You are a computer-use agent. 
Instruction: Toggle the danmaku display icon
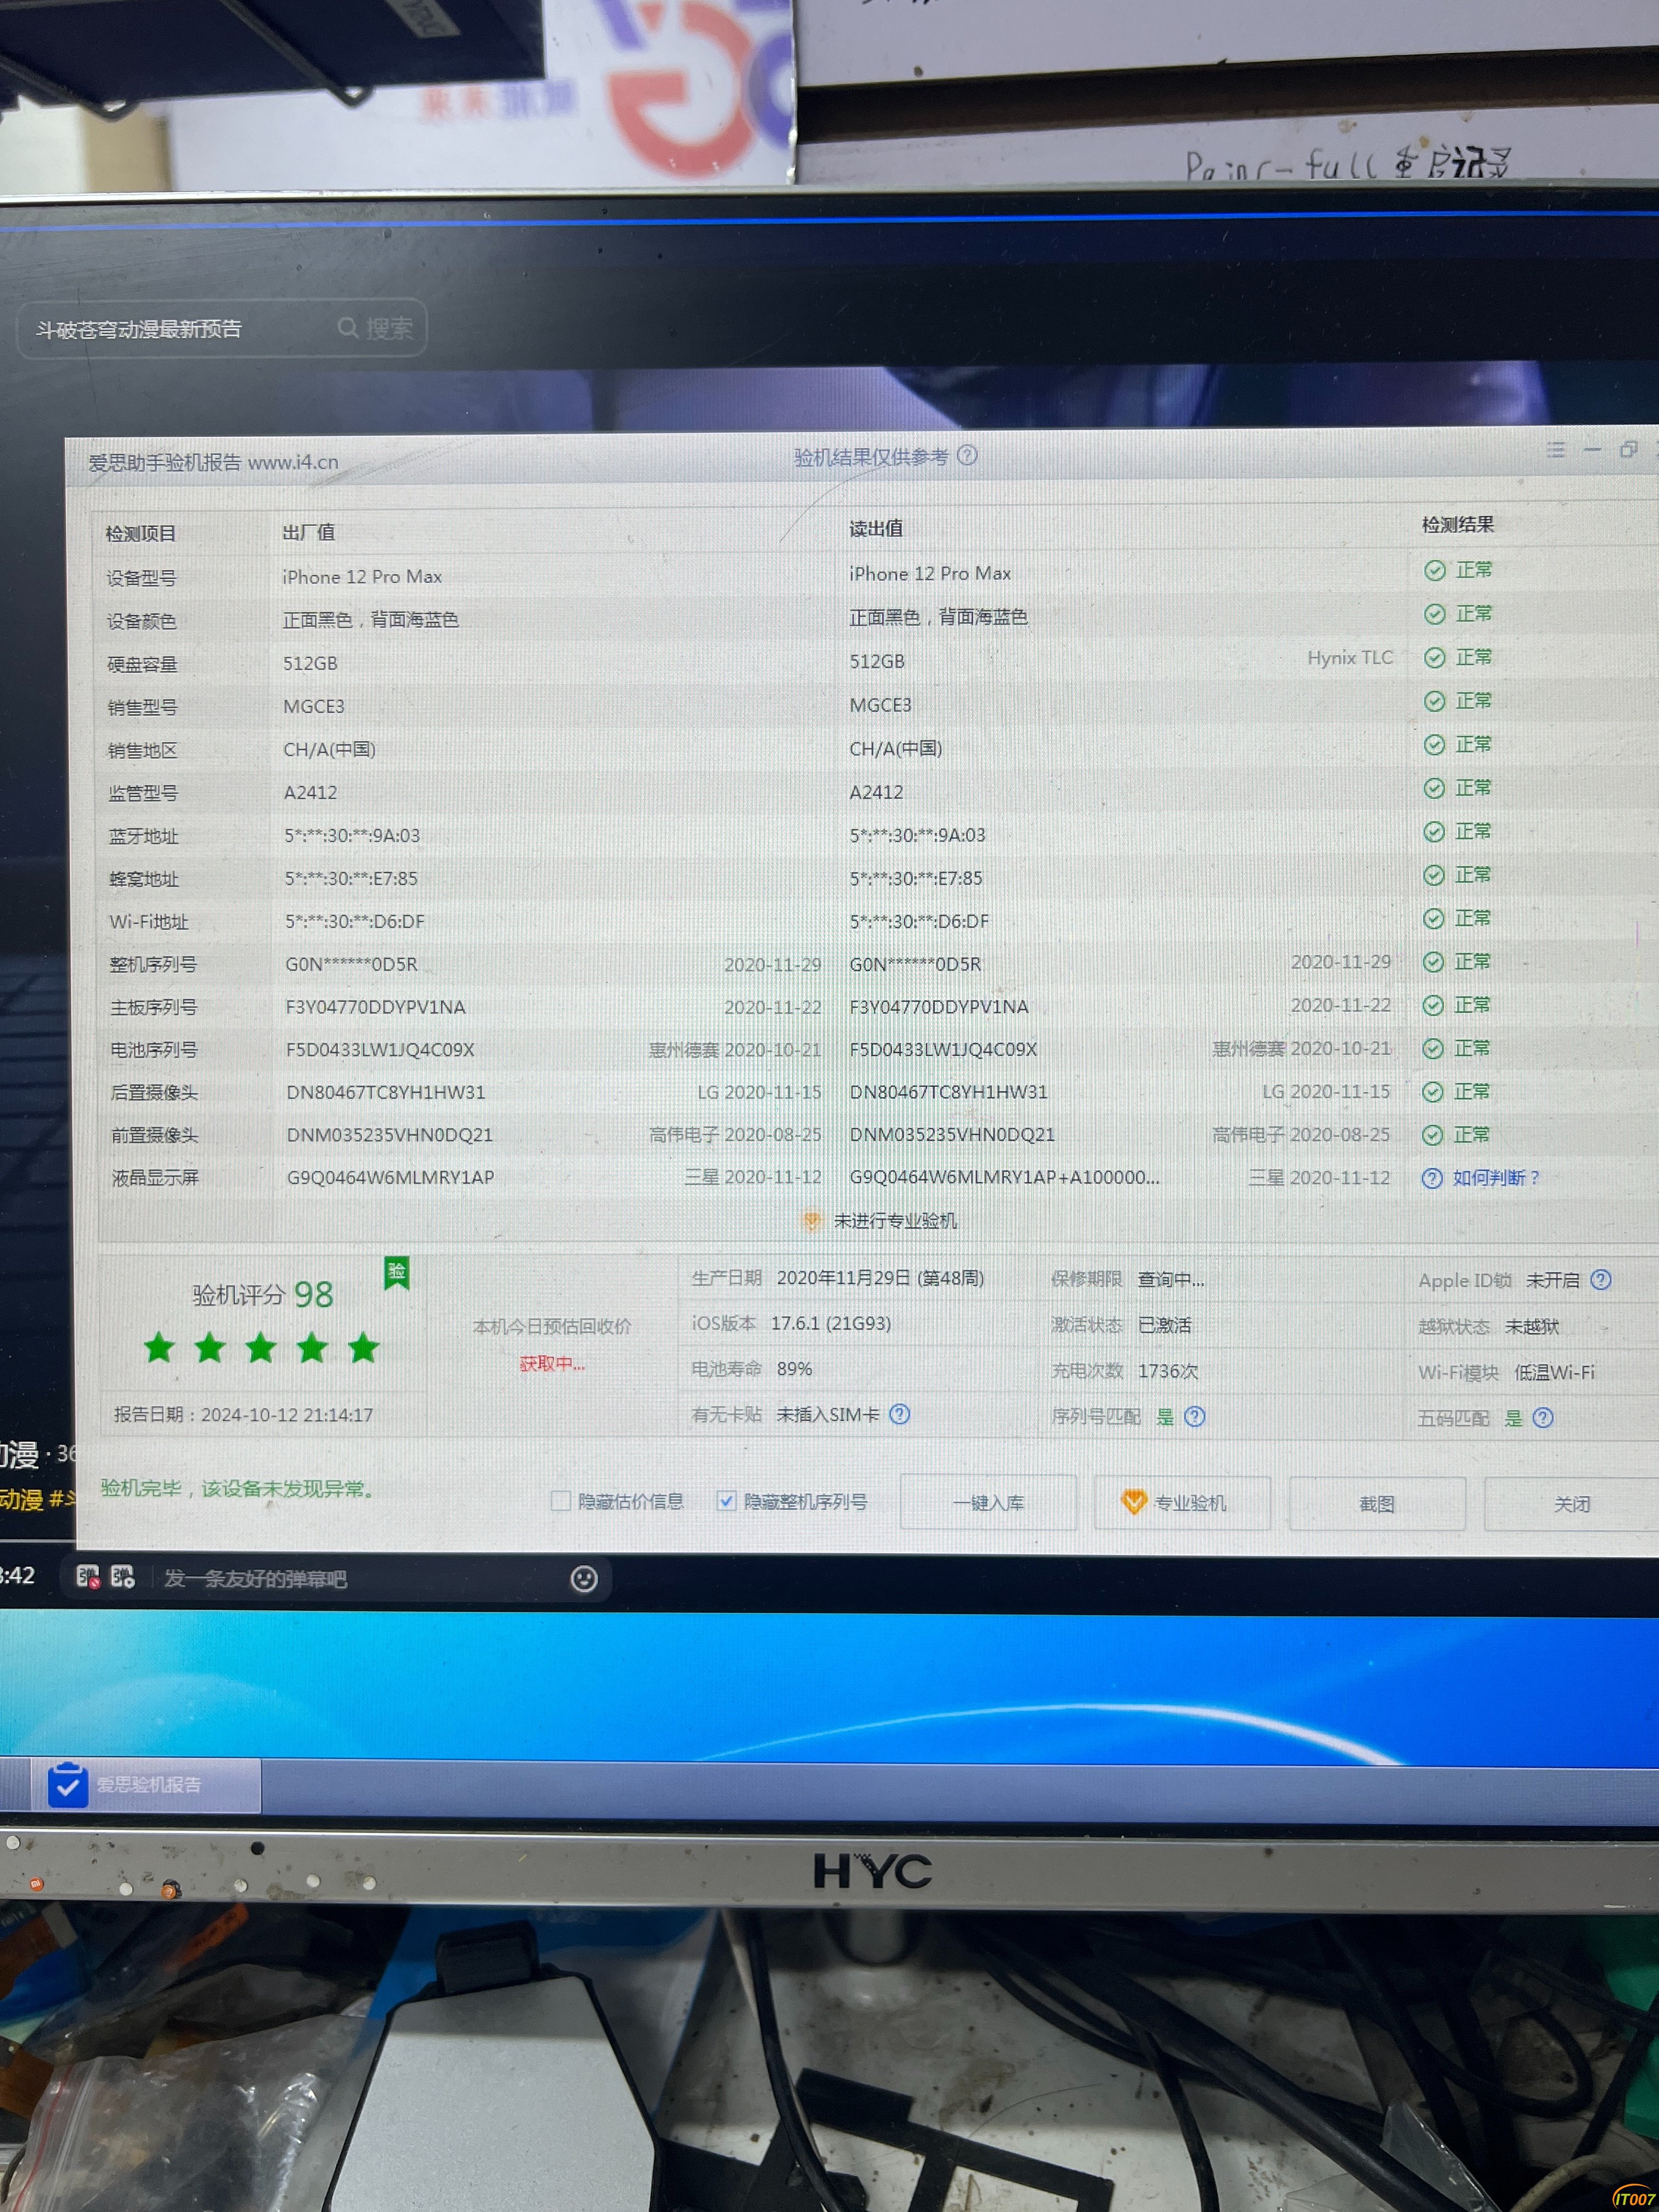(x=88, y=1577)
